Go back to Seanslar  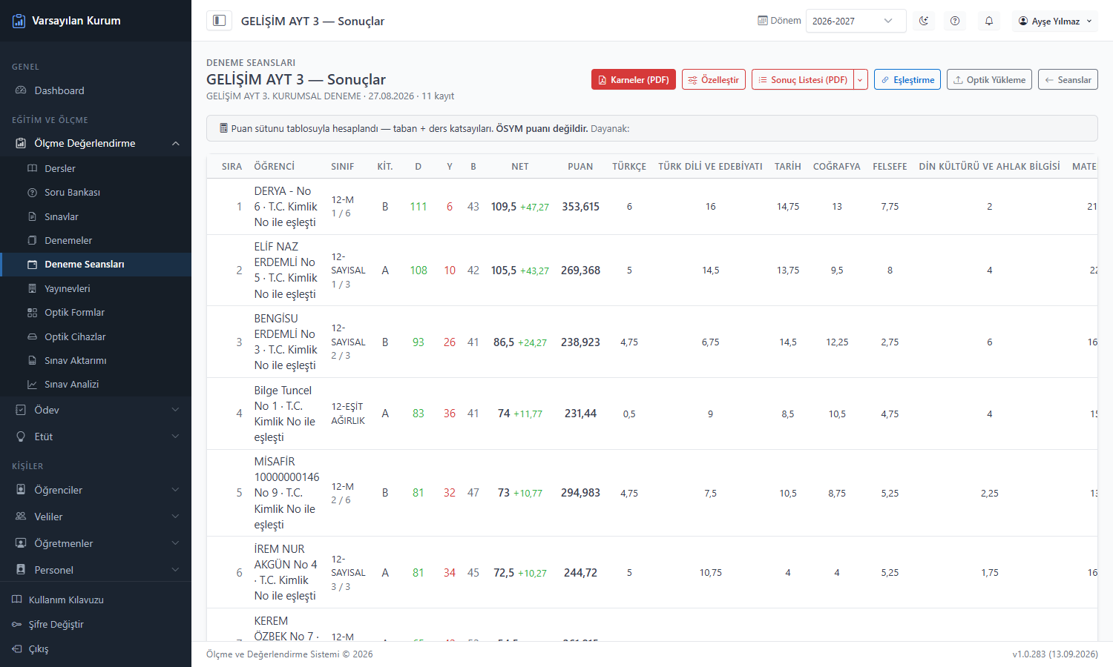point(1068,79)
